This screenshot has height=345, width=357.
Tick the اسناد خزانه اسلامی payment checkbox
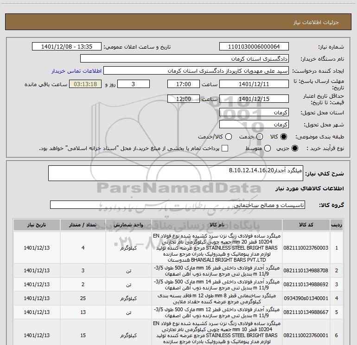(x=225, y=148)
